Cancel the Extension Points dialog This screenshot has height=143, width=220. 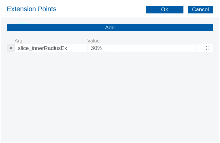(x=200, y=10)
